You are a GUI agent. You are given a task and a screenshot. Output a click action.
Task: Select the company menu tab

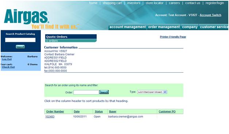190,27
